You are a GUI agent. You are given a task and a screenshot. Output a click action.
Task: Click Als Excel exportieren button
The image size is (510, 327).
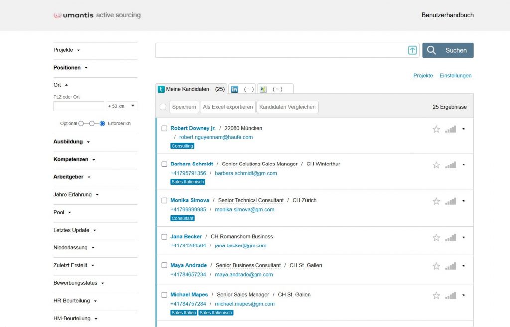(228, 107)
